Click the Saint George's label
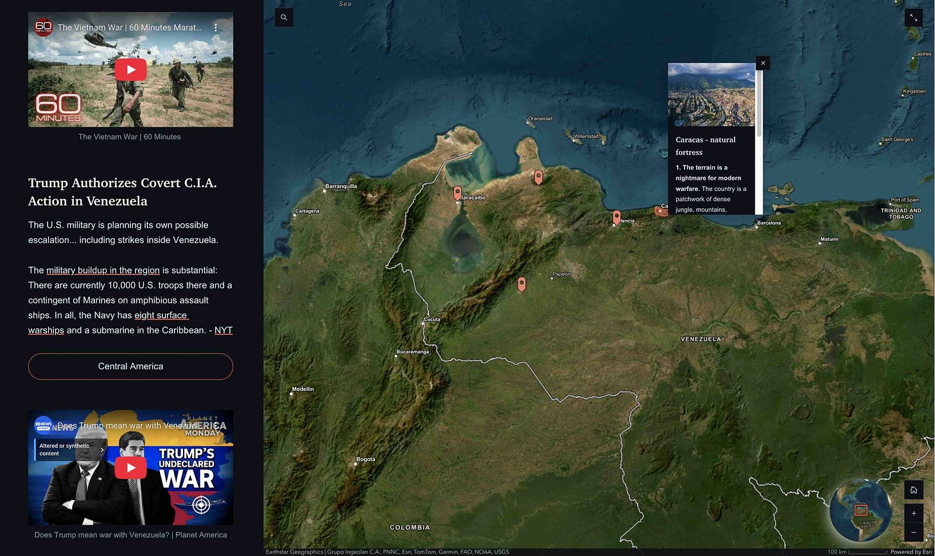Image resolution: width=935 pixels, height=556 pixels. [896, 139]
